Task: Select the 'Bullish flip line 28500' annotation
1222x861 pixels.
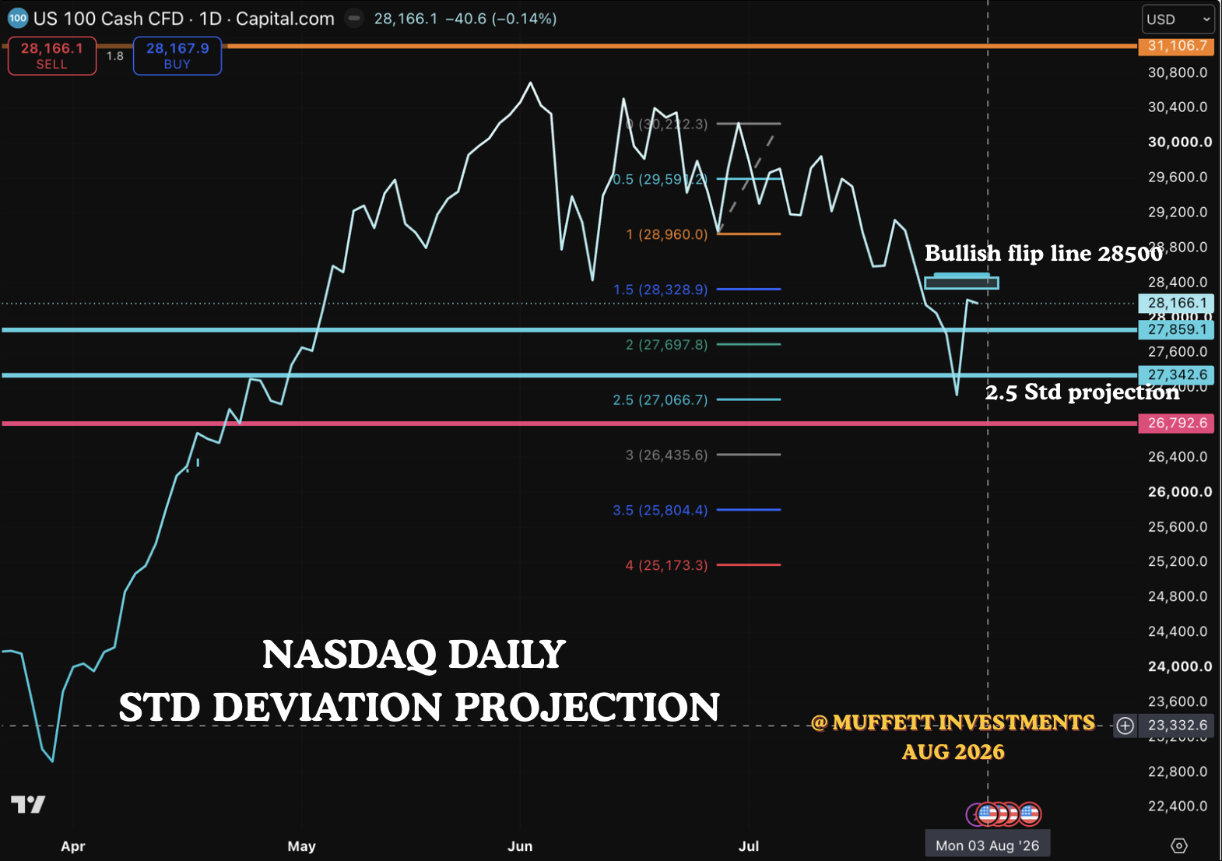Action: (x=1044, y=254)
